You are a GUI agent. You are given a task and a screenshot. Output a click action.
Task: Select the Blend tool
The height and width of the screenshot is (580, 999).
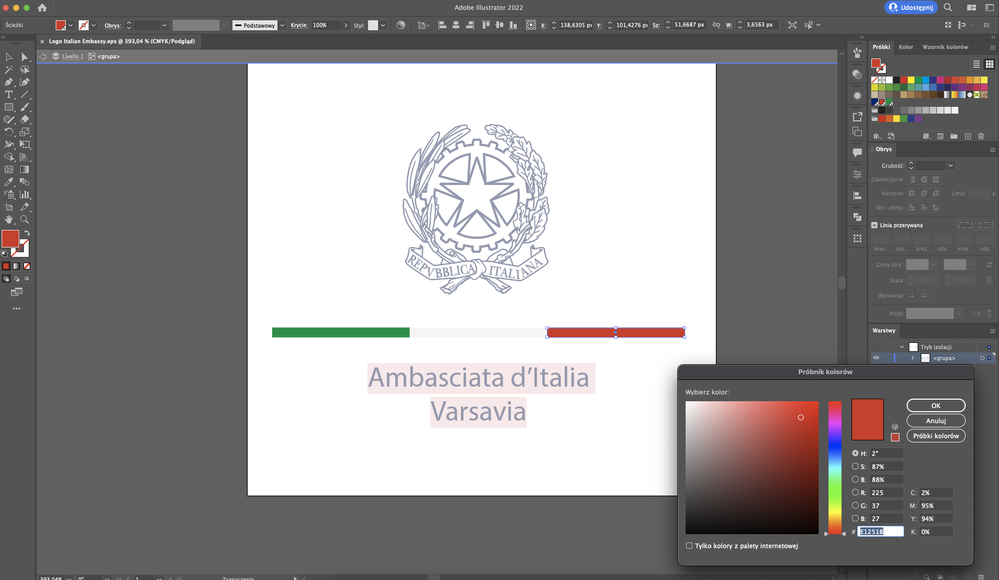click(x=25, y=182)
